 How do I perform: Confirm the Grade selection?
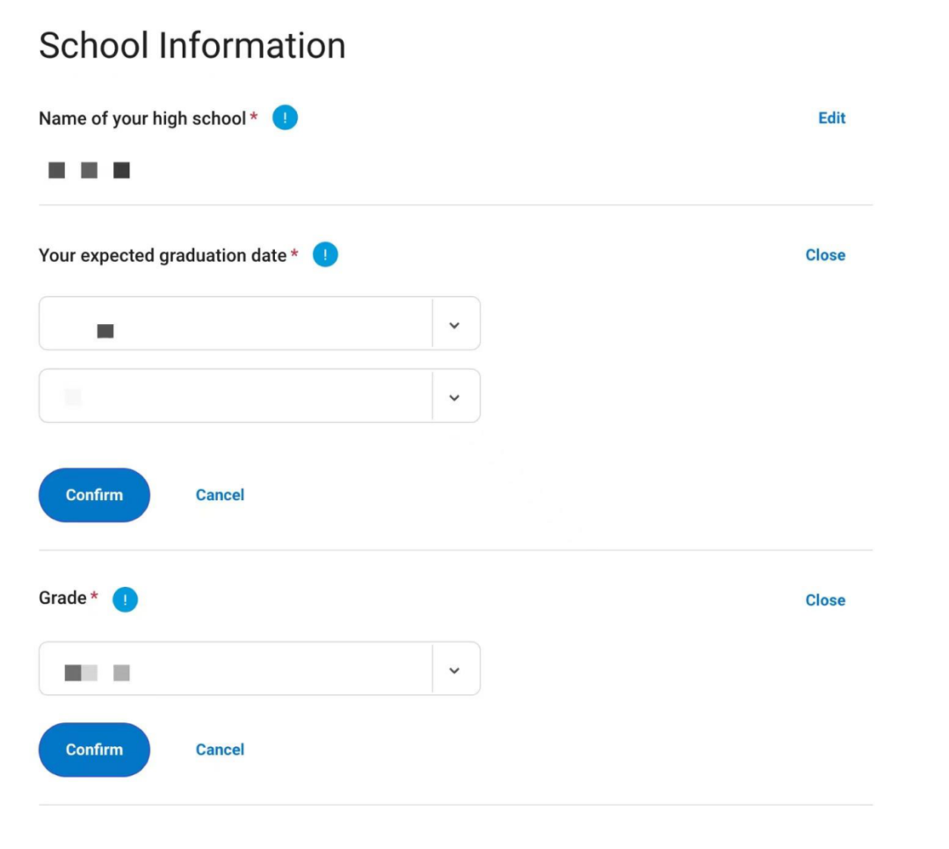click(x=94, y=750)
